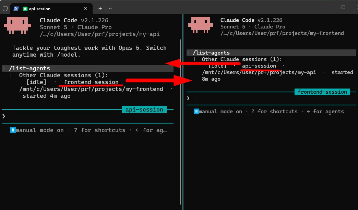Screen dimensions: 358x210
Task: Click 'Sonnet 5 · Claude Pro' in left pane
Action: (x=75, y=27)
